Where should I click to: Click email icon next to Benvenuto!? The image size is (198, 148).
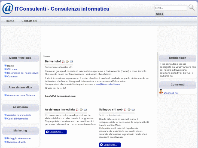pos(71,61)
